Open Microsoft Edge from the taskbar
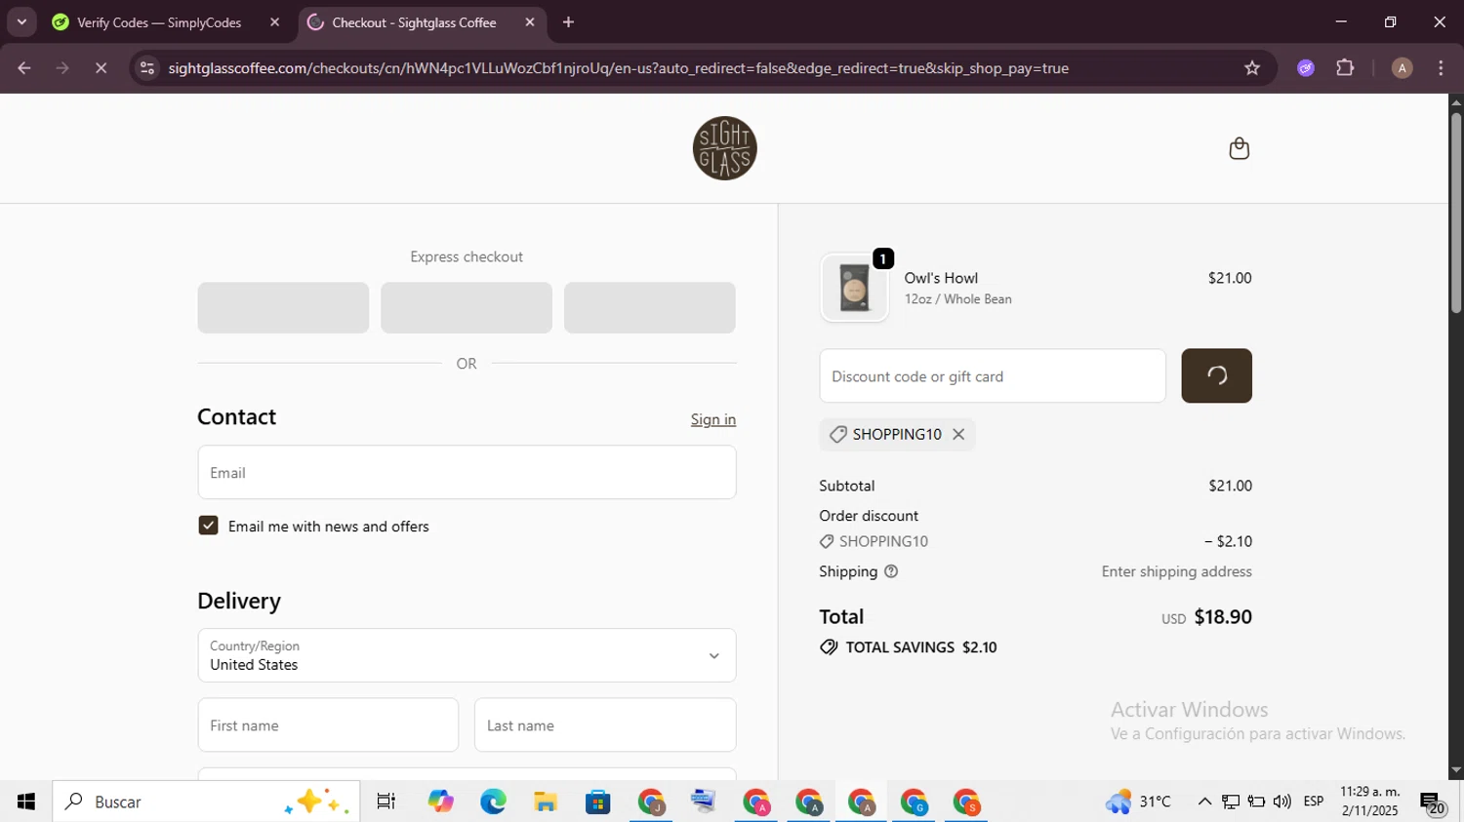The width and height of the screenshot is (1464, 822). tap(493, 802)
